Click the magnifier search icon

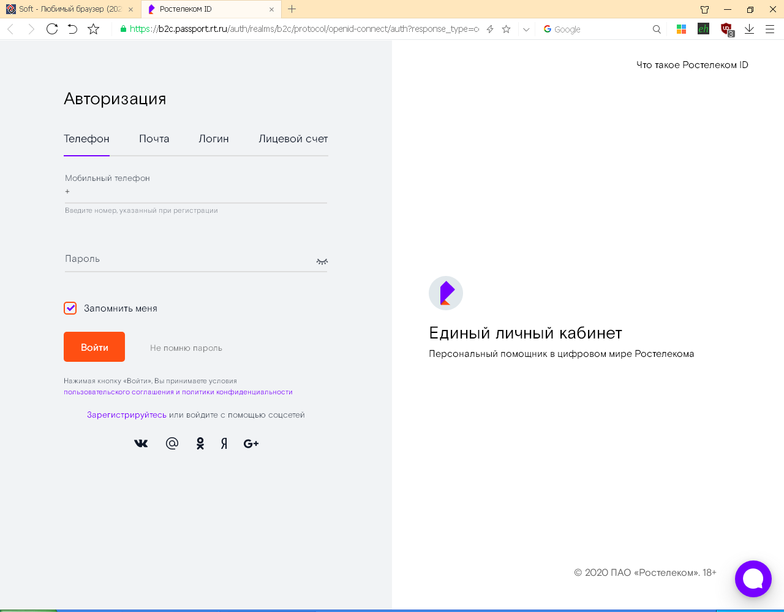657,29
